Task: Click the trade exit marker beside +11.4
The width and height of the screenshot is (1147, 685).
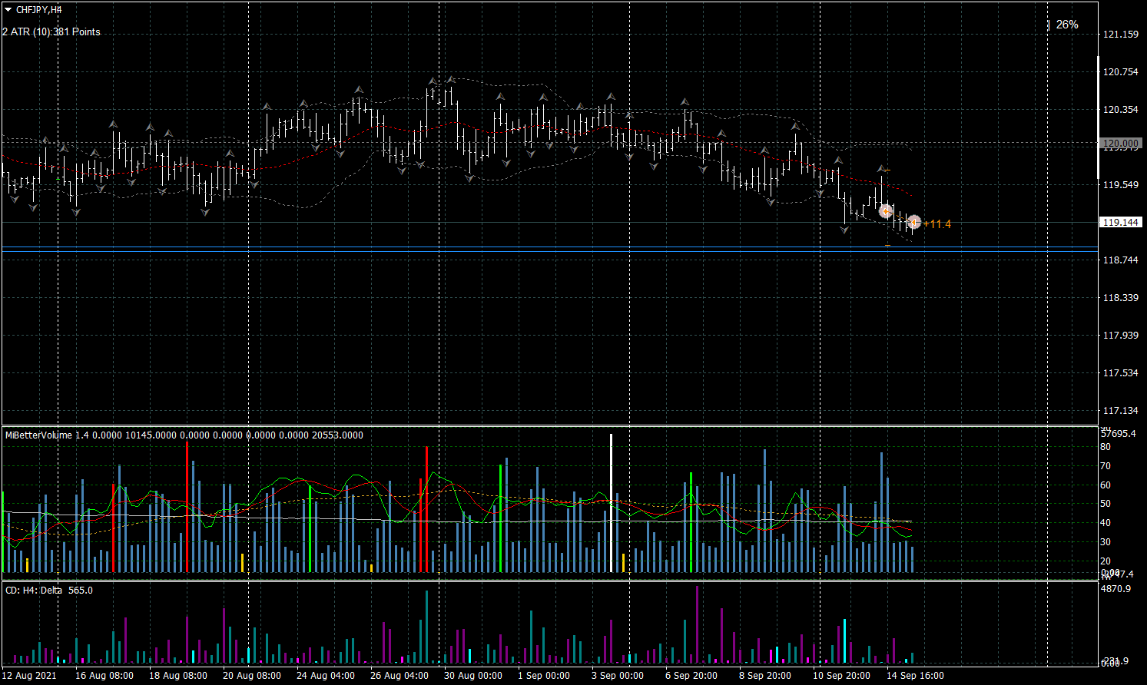Action: [913, 223]
